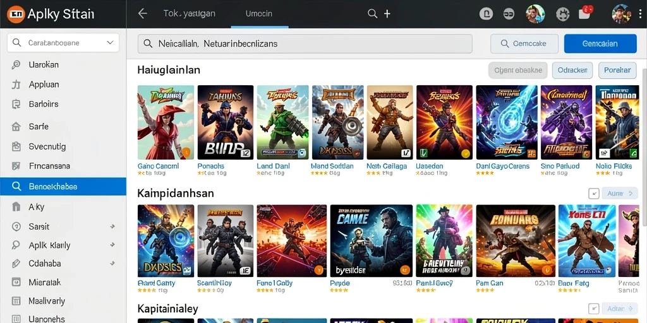This screenshot has height=323, width=647.
Task: Click the Odtacken button
Action: coord(572,71)
